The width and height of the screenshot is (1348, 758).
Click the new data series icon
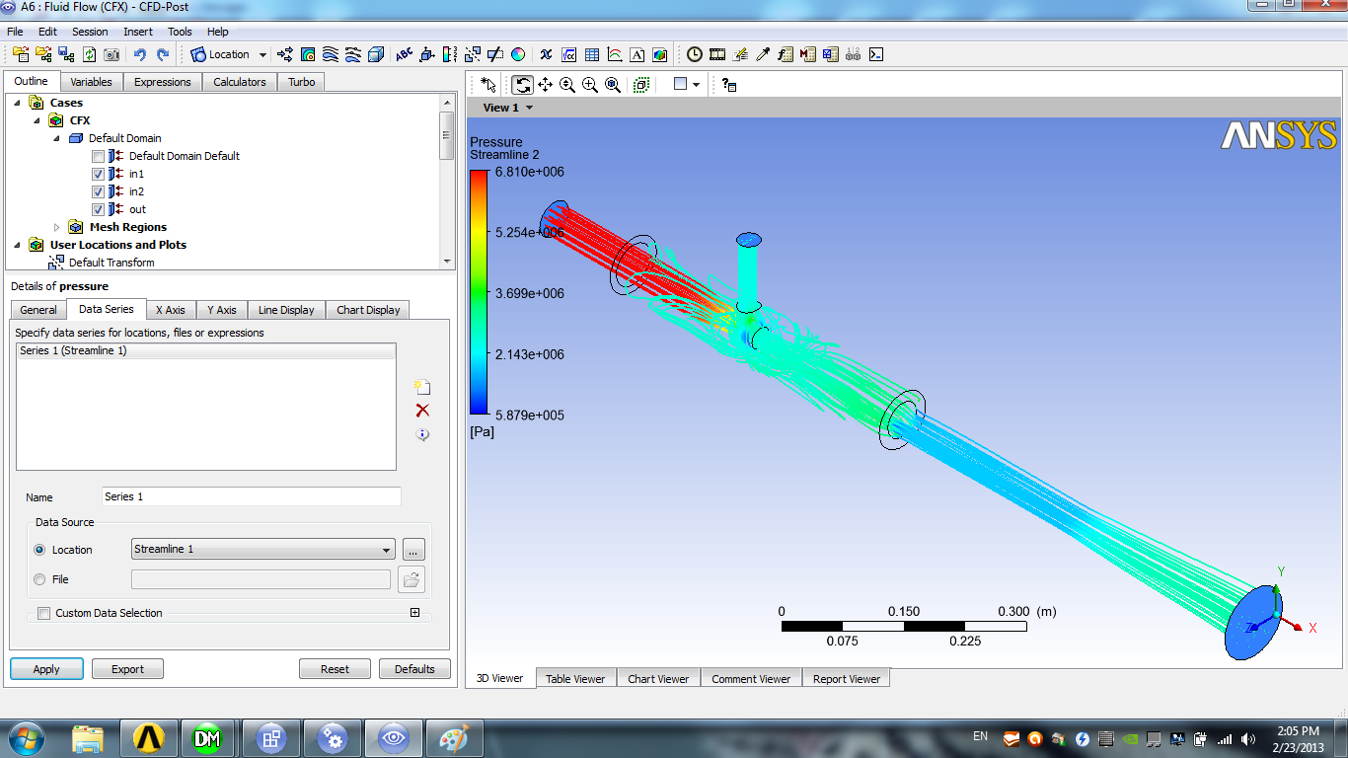pos(422,387)
